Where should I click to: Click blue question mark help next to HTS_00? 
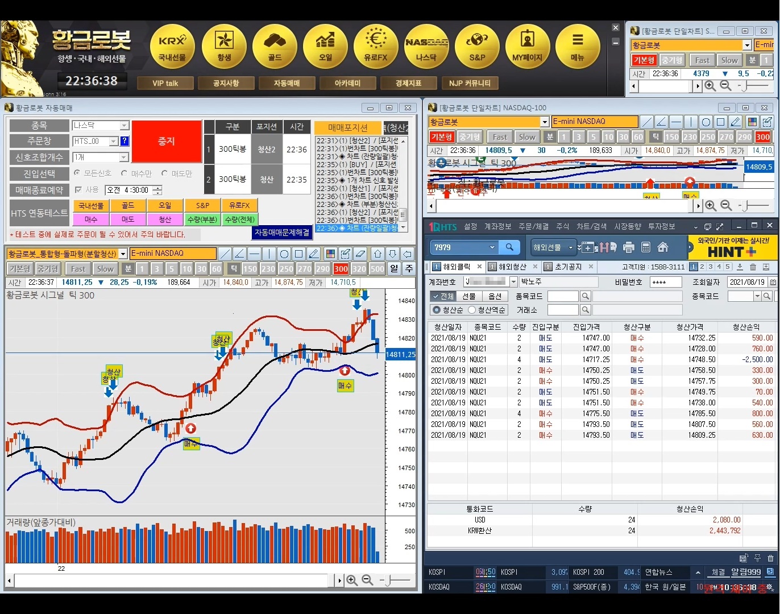125,141
